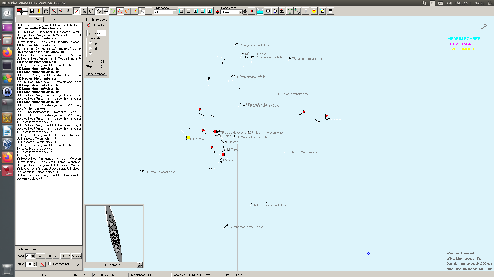Image resolution: width=494 pixels, height=277 pixels.
Task: Click the Course value input field
Action: pos(29,264)
